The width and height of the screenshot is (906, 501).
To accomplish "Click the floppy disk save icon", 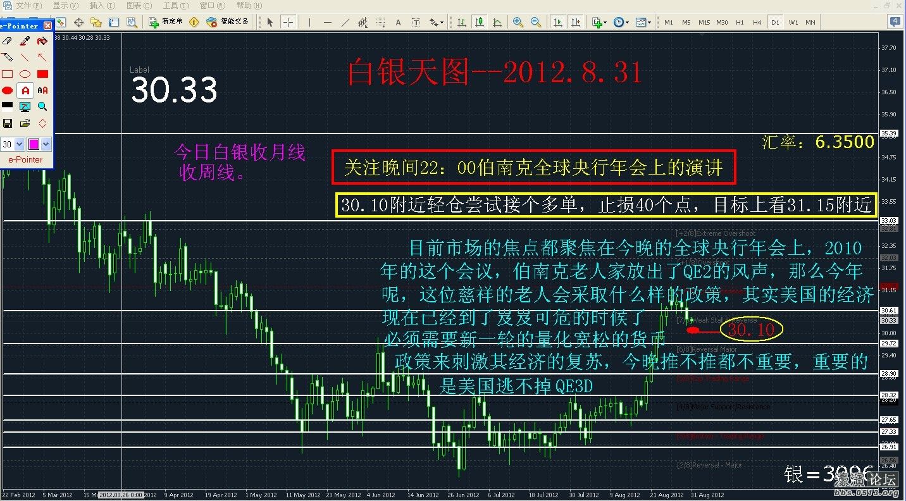I will pos(8,123).
